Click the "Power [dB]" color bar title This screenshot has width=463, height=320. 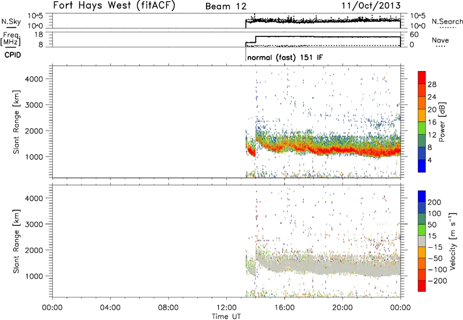coord(442,122)
